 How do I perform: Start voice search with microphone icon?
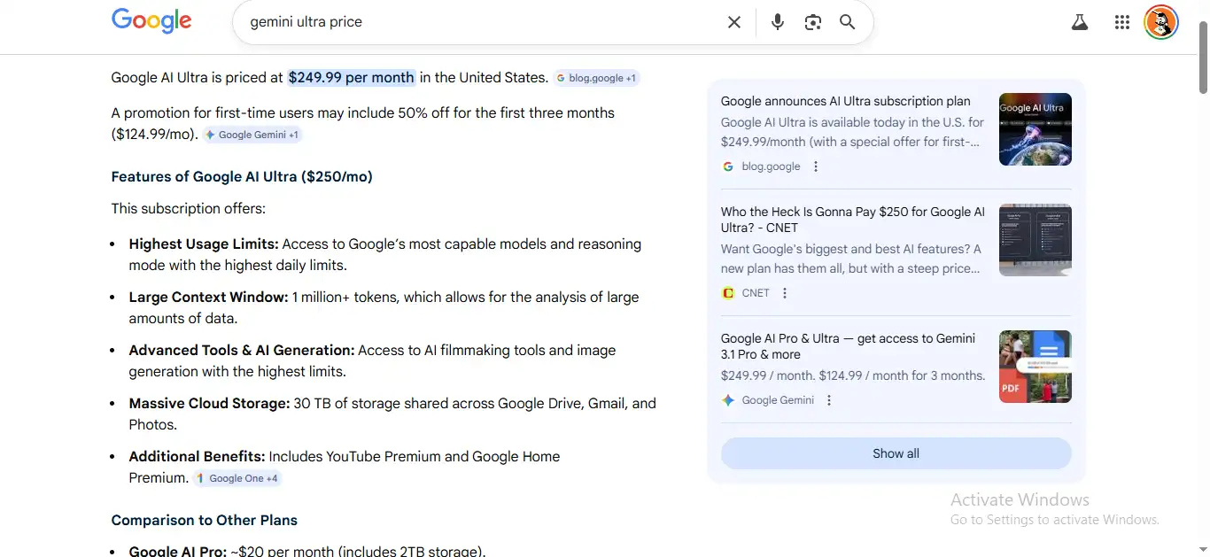pyautogui.click(x=778, y=22)
